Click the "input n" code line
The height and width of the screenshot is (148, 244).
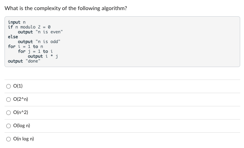click(x=17, y=22)
